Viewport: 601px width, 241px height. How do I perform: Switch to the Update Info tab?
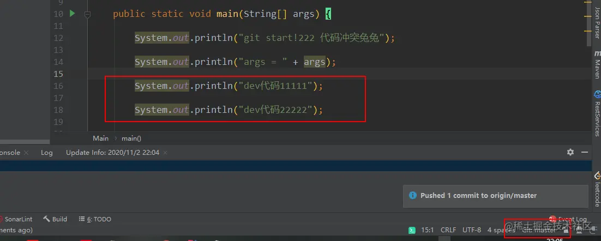(112, 153)
